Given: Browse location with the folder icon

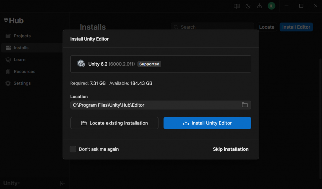Looking at the screenshot, I should pyautogui.click(x=245, y=105).
